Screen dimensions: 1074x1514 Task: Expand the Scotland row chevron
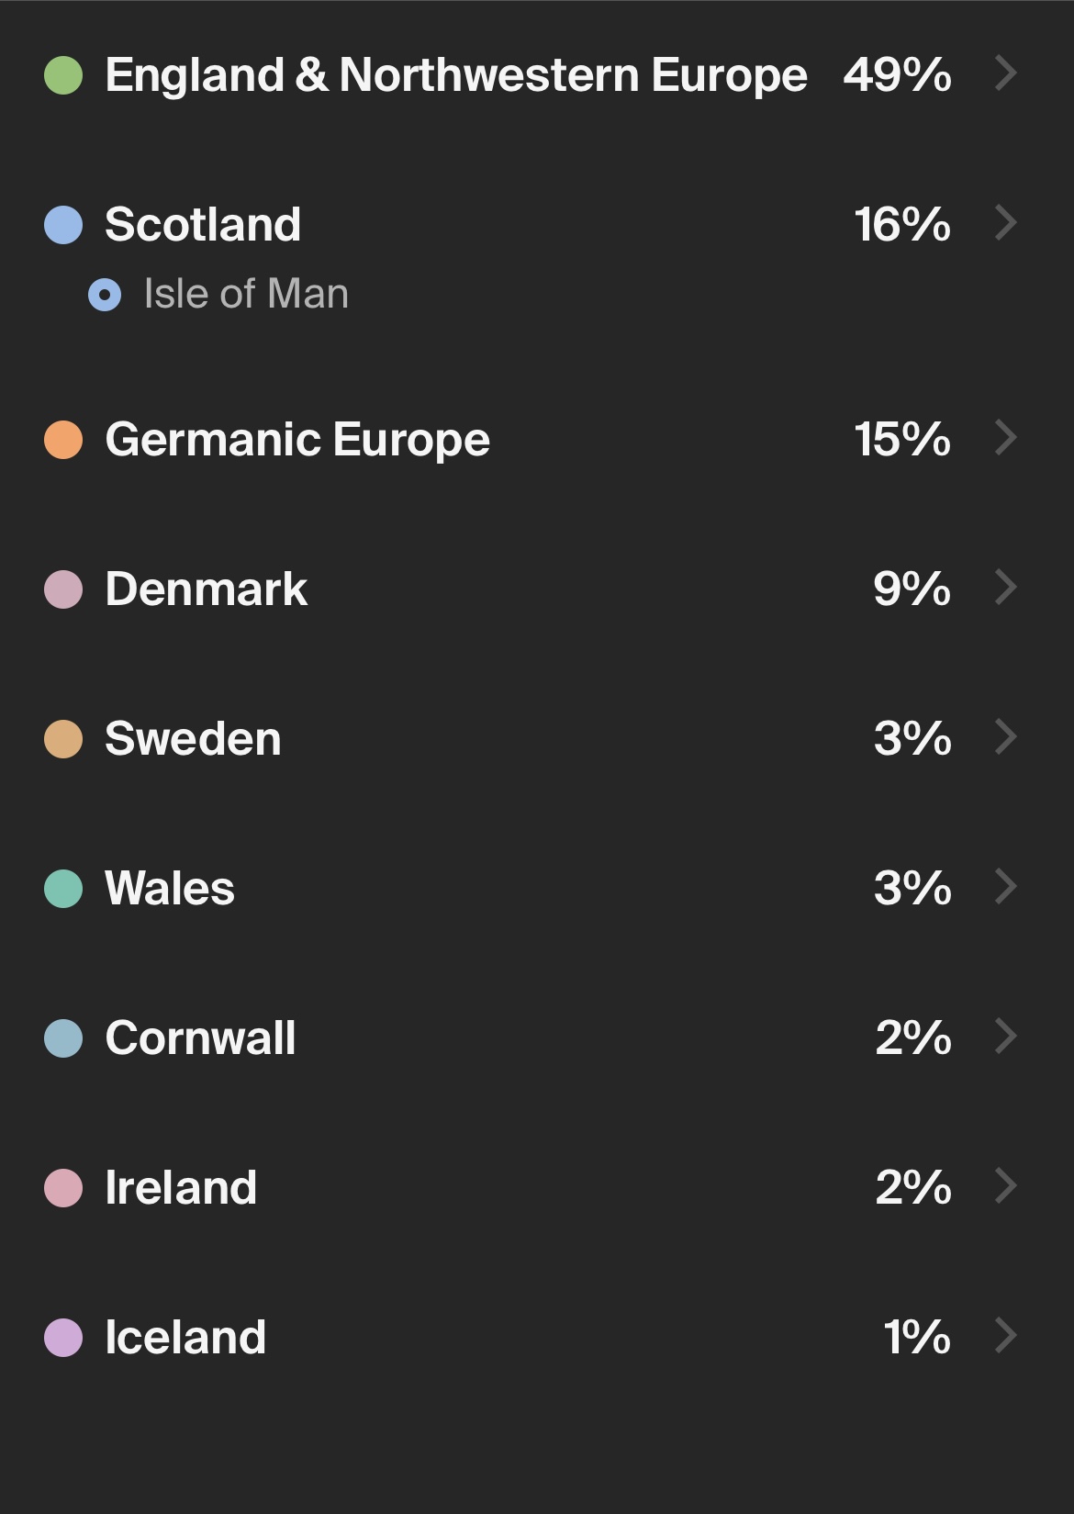(x=1006, y=223)
